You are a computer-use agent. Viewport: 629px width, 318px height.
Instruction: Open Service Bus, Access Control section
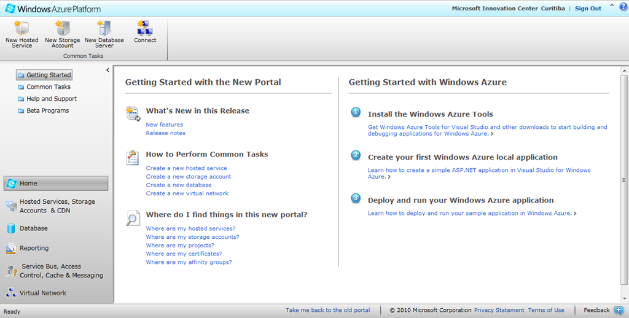pos(56,271)
